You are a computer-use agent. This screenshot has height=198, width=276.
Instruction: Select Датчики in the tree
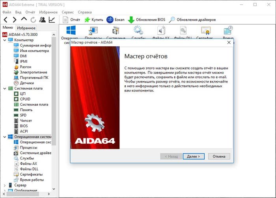point(27,83)
